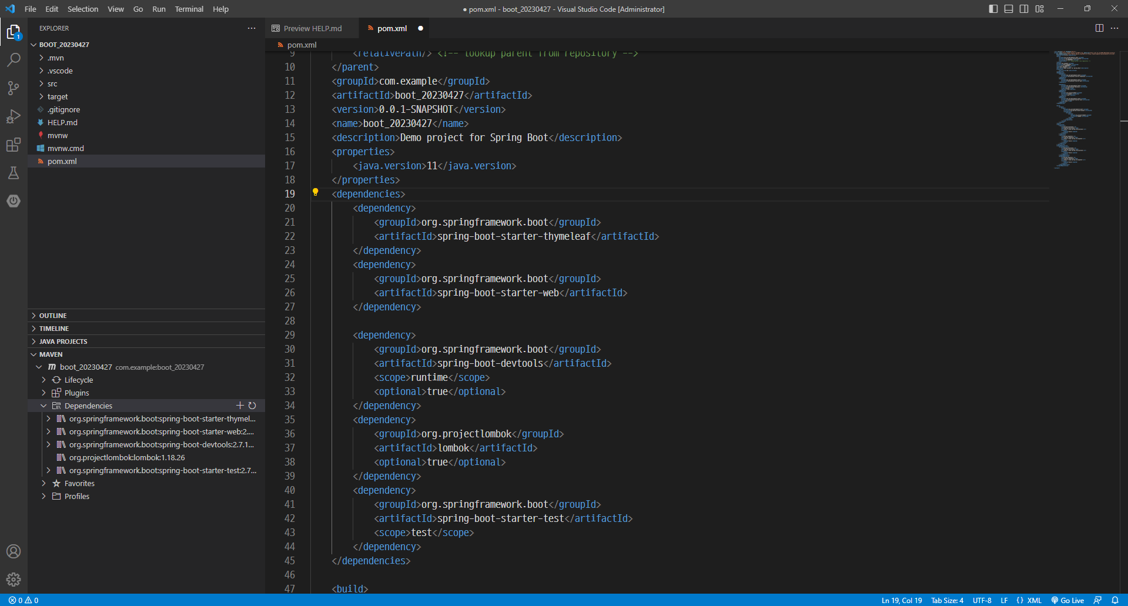Open the Explorer view in activity bar
1128x606 pixels.
[x=14, y=32]
